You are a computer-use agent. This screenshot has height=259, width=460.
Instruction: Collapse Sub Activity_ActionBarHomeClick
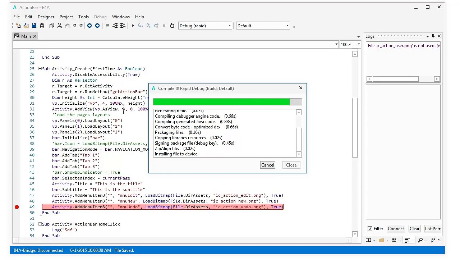tap(40, 224)
